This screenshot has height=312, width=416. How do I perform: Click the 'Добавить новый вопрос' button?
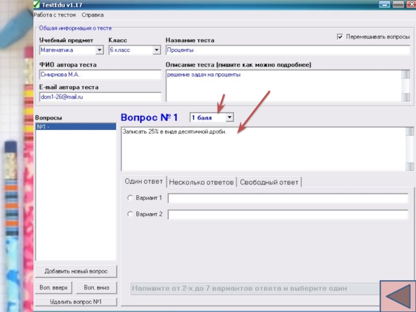(76, 271)
